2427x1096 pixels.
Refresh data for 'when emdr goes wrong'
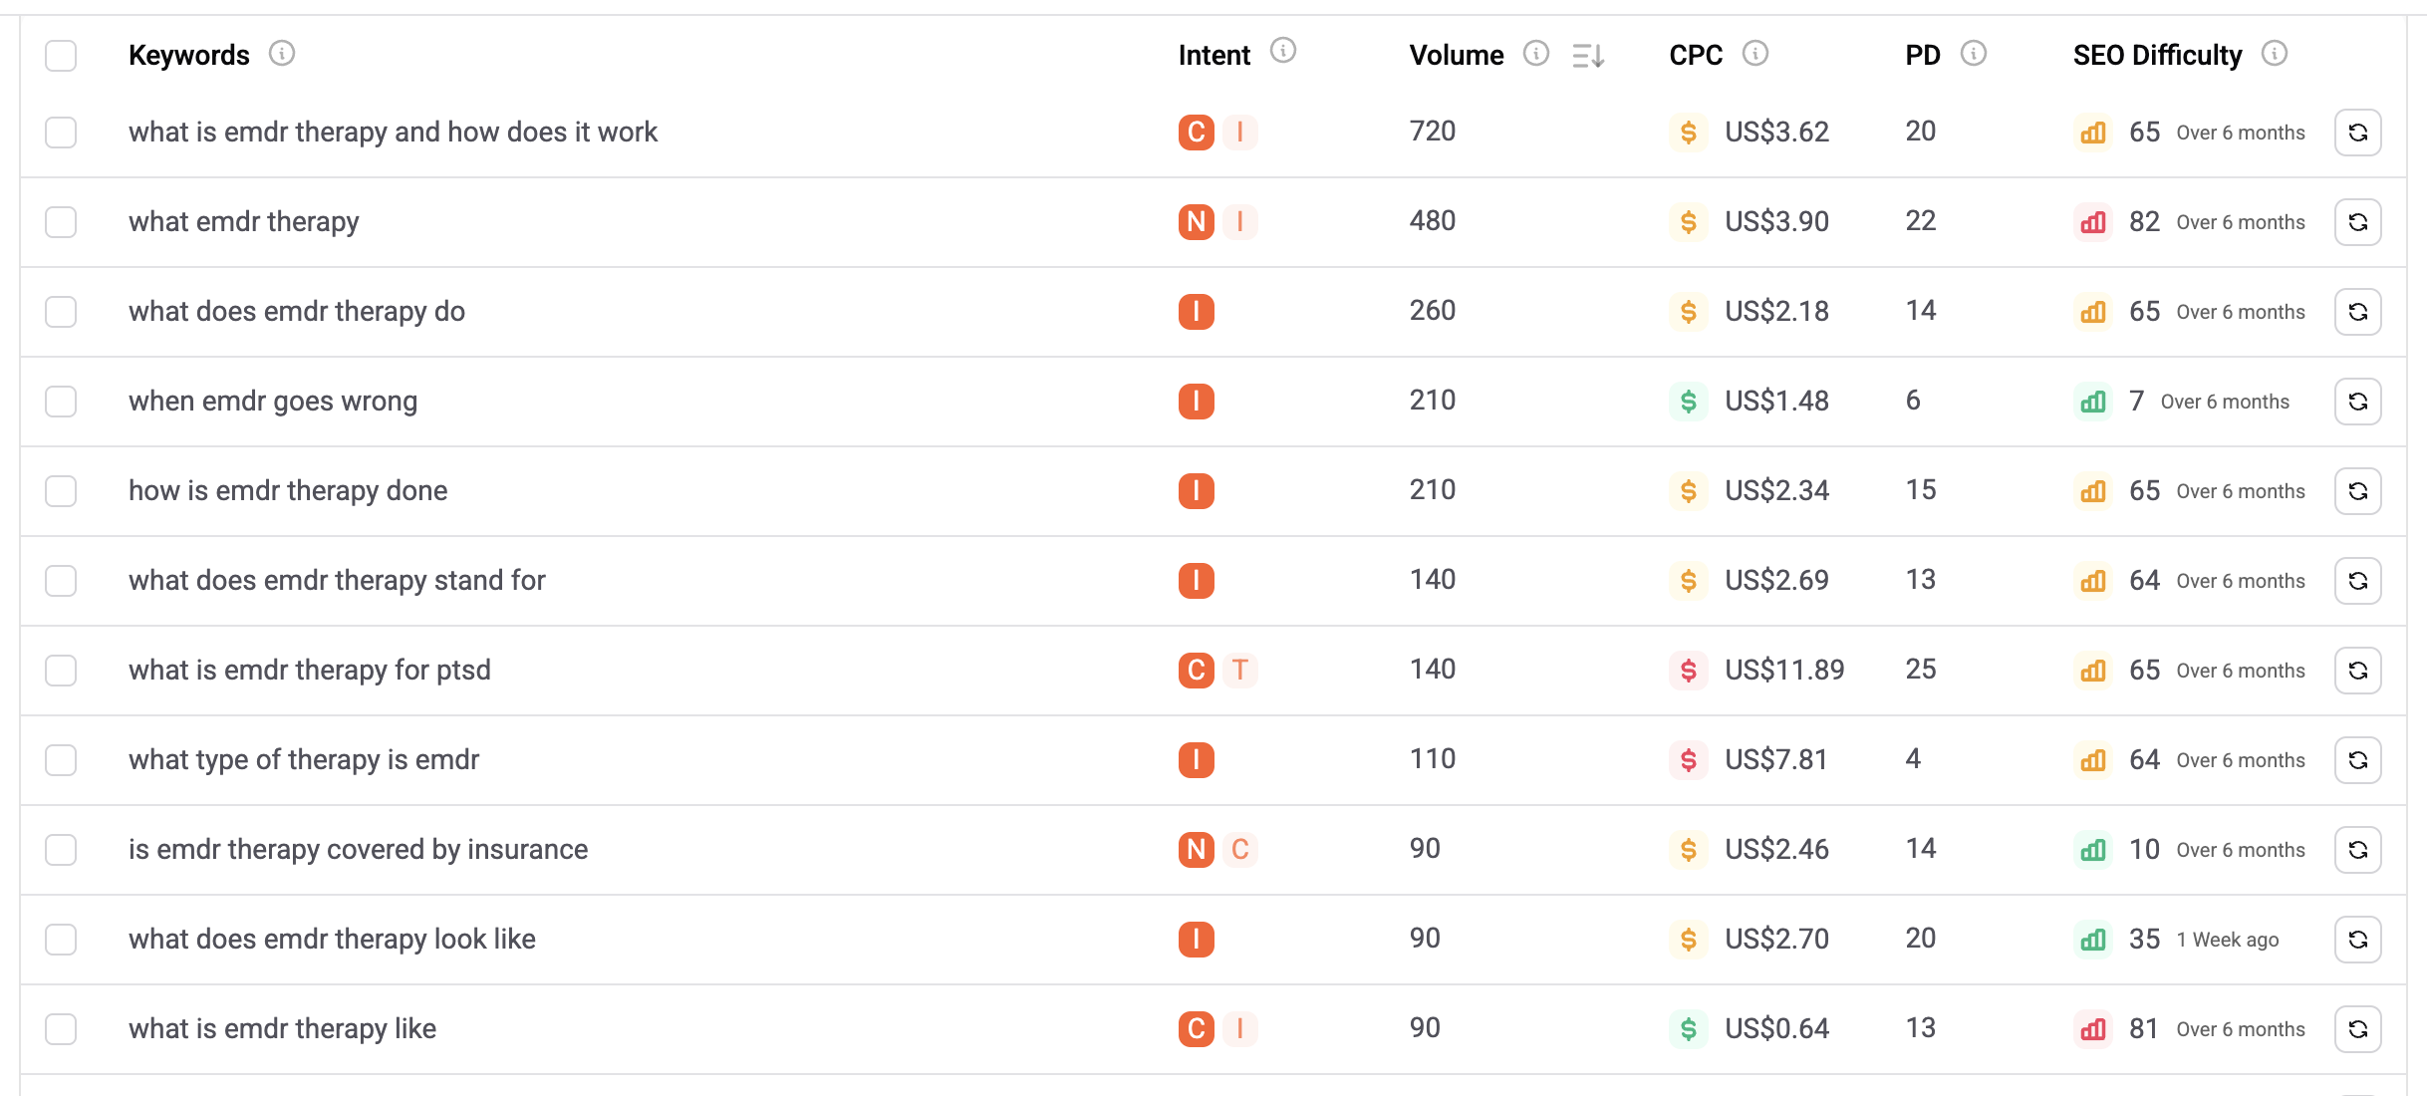(x=2357, y=402)
